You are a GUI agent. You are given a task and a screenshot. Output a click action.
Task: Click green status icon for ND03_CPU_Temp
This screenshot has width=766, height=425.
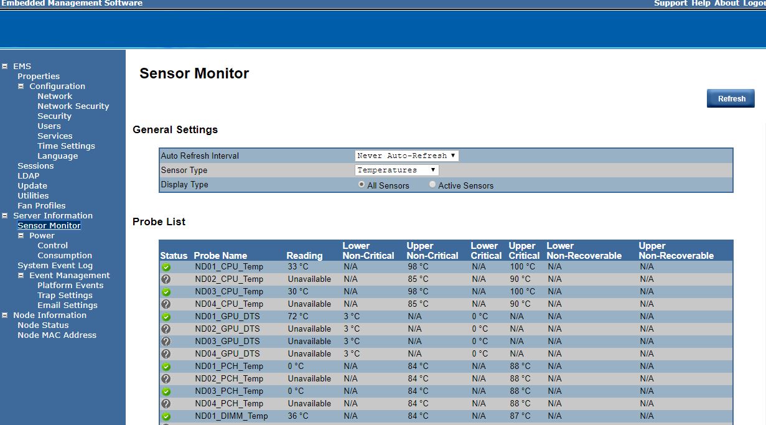[x=166, y=292]
